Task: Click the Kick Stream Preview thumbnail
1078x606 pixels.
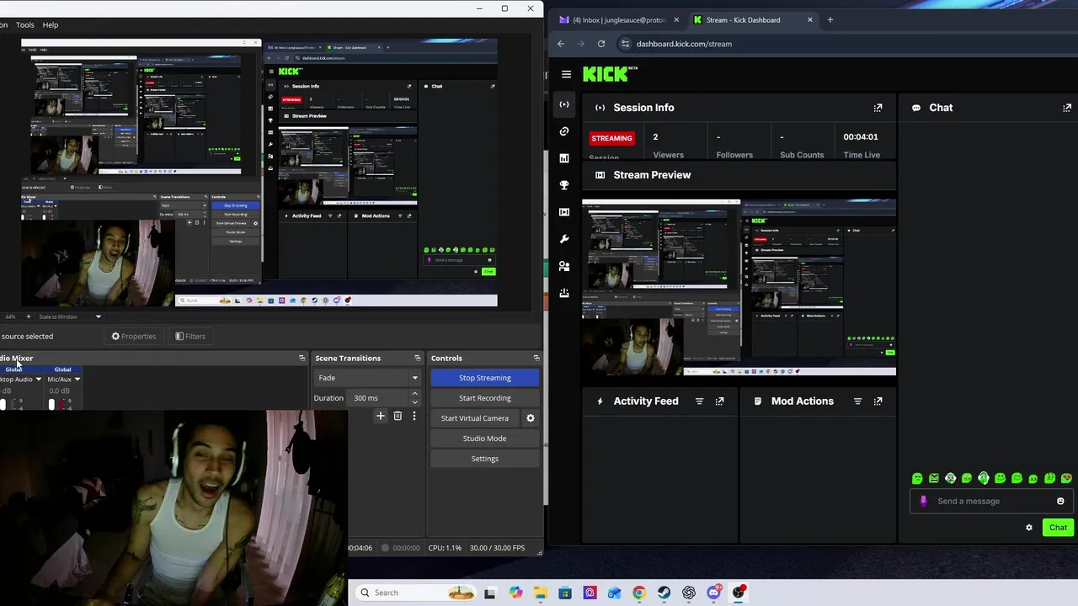Action: coord(739,287)
